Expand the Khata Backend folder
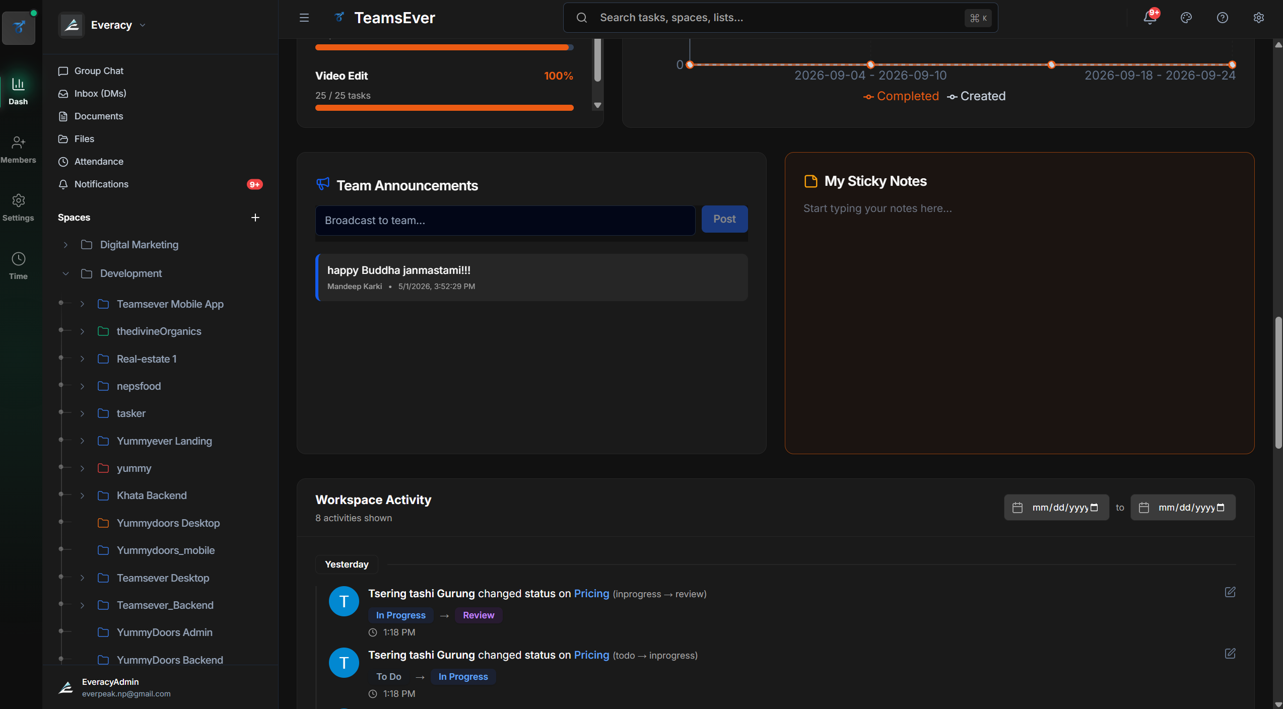Image resolution: width=1283 pixels, height=709 pixels. (x=82, y=495)
